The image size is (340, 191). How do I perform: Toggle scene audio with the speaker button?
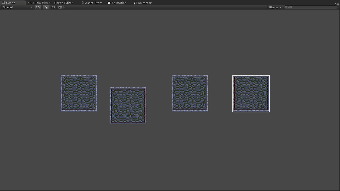point(53,7)
